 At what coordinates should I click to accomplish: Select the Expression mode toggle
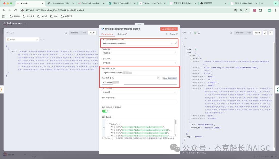click(172, 78)
